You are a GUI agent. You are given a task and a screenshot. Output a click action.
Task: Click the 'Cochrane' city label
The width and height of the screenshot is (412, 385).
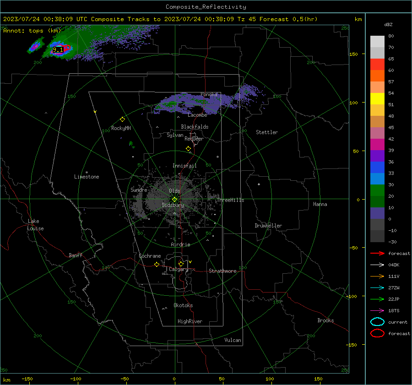pyautogui.click(x=150, y=256)
